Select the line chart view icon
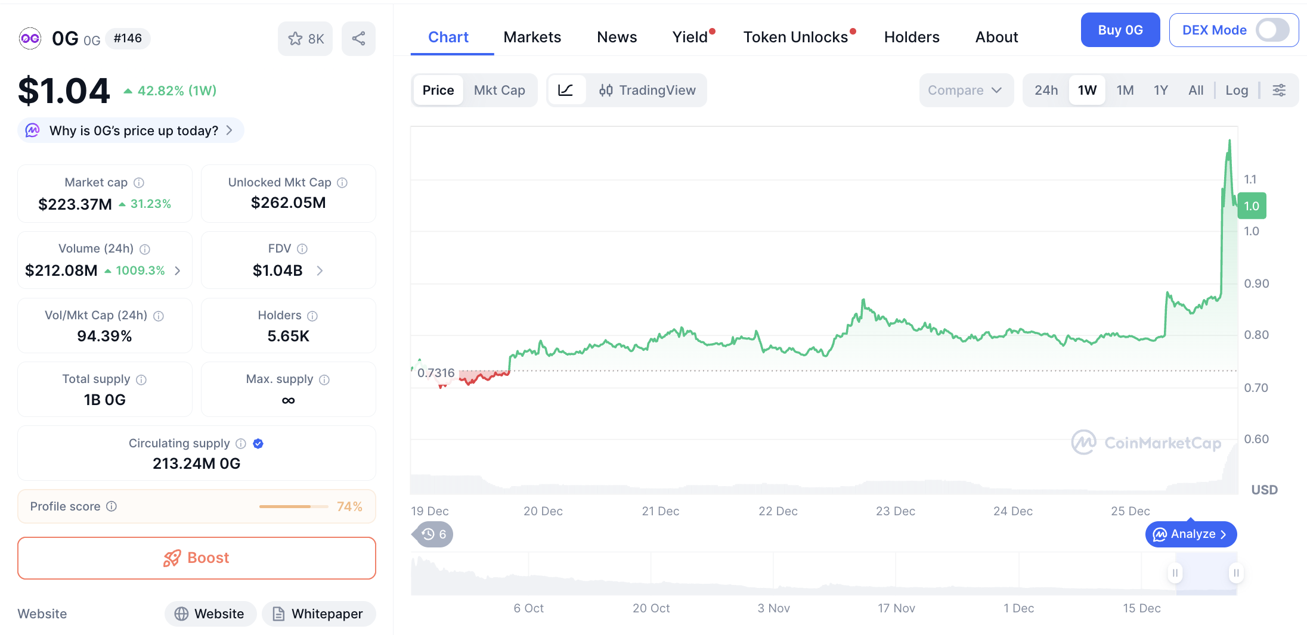 565,90
